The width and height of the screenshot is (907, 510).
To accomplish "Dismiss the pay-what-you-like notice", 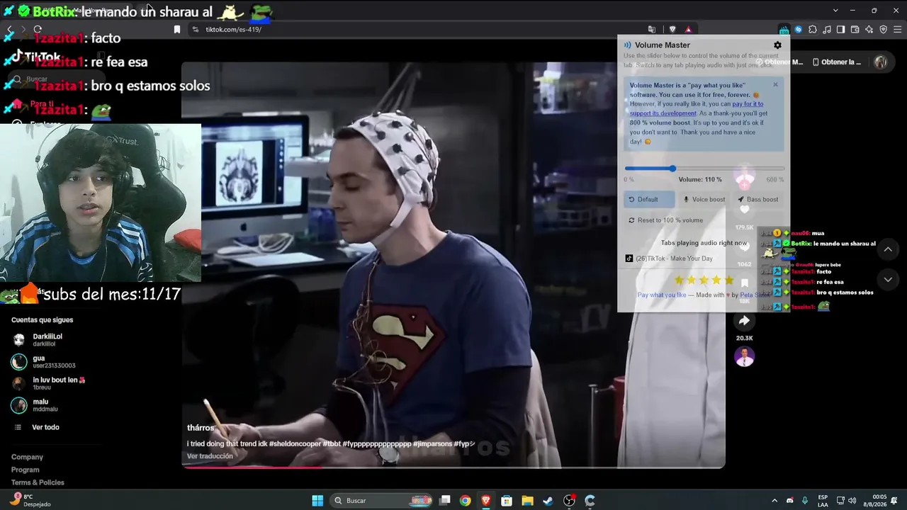I will point(775,84).
